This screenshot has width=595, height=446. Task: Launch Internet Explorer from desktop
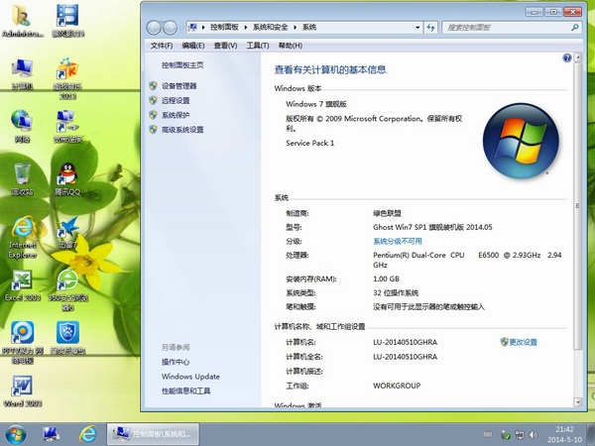coord(22,237)
